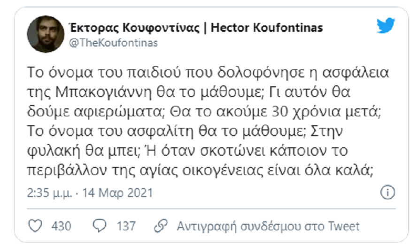Open Hector Koufontinas profile picture

(46, 34)
